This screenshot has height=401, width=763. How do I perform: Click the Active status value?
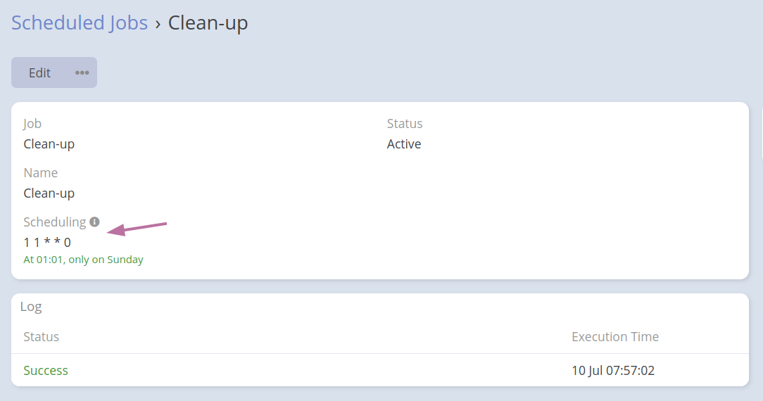(404, 144)
